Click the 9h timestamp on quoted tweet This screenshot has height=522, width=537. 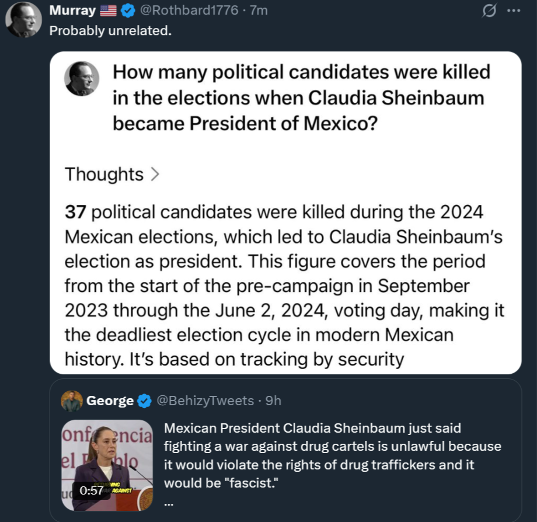click(x=273, y=401)
